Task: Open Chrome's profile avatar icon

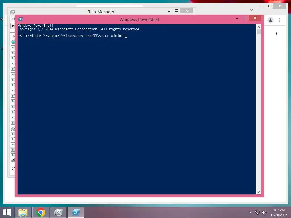Action: click(x=271, y=20)
